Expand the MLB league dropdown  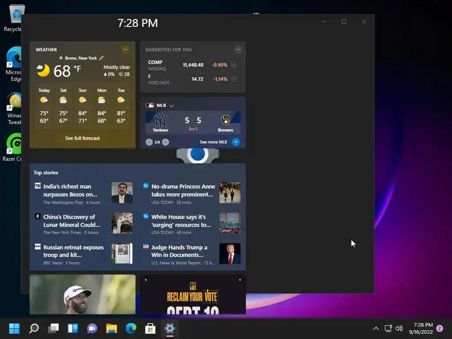coord(172,105)
